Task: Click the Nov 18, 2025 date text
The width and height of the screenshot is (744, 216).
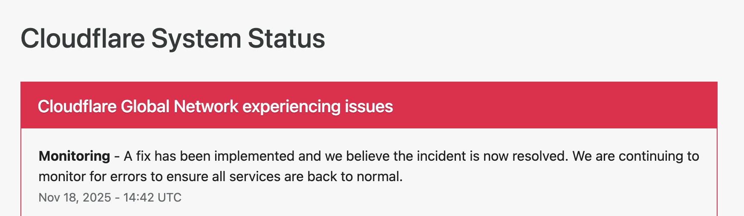Action: 75,197
